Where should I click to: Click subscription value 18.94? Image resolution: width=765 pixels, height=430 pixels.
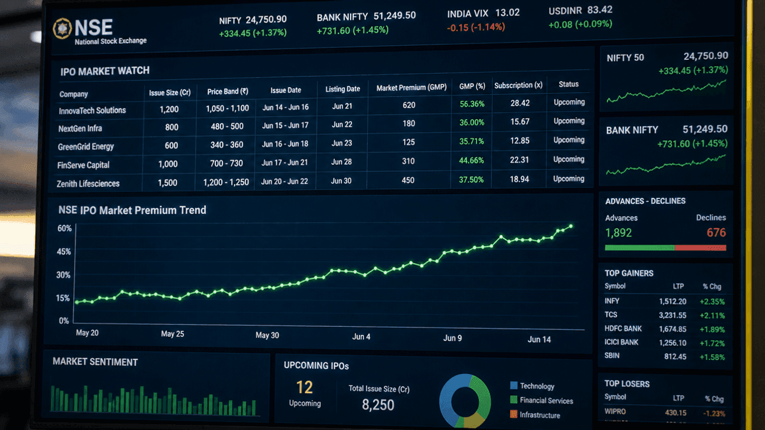(520, 180)
